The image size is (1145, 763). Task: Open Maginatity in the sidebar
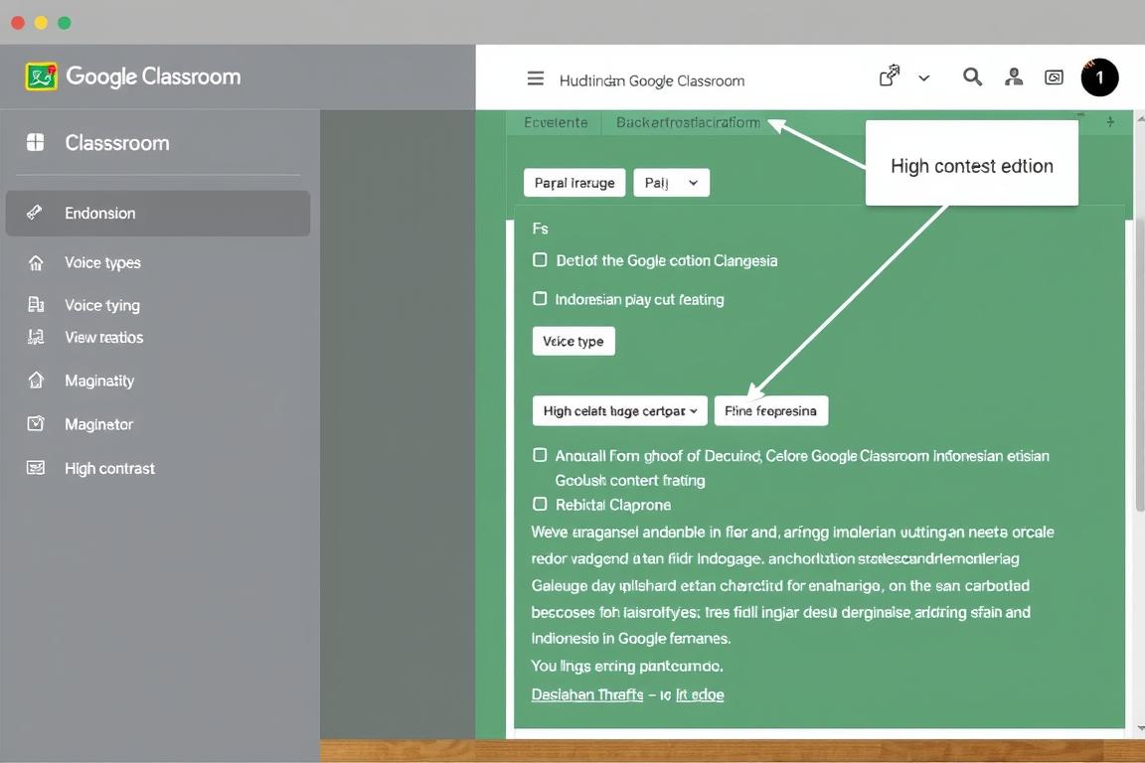pyautogui.click(x=99, y=381)
